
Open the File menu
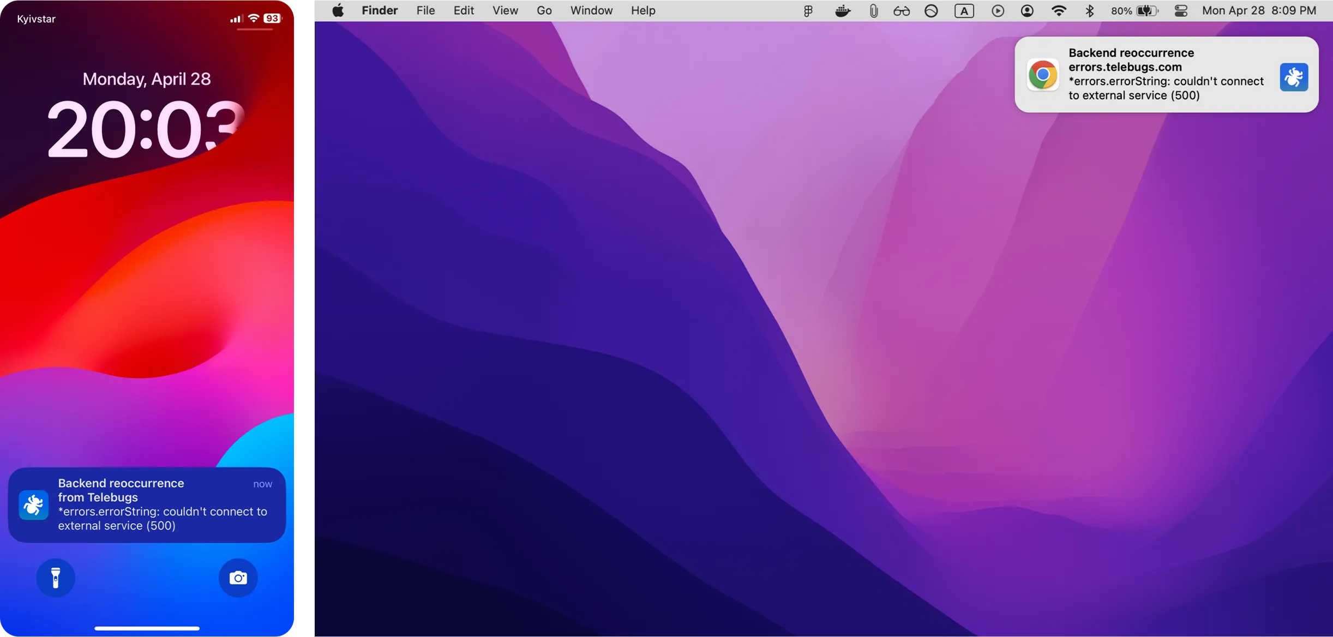pyautogui.click(x=425, y=11)
